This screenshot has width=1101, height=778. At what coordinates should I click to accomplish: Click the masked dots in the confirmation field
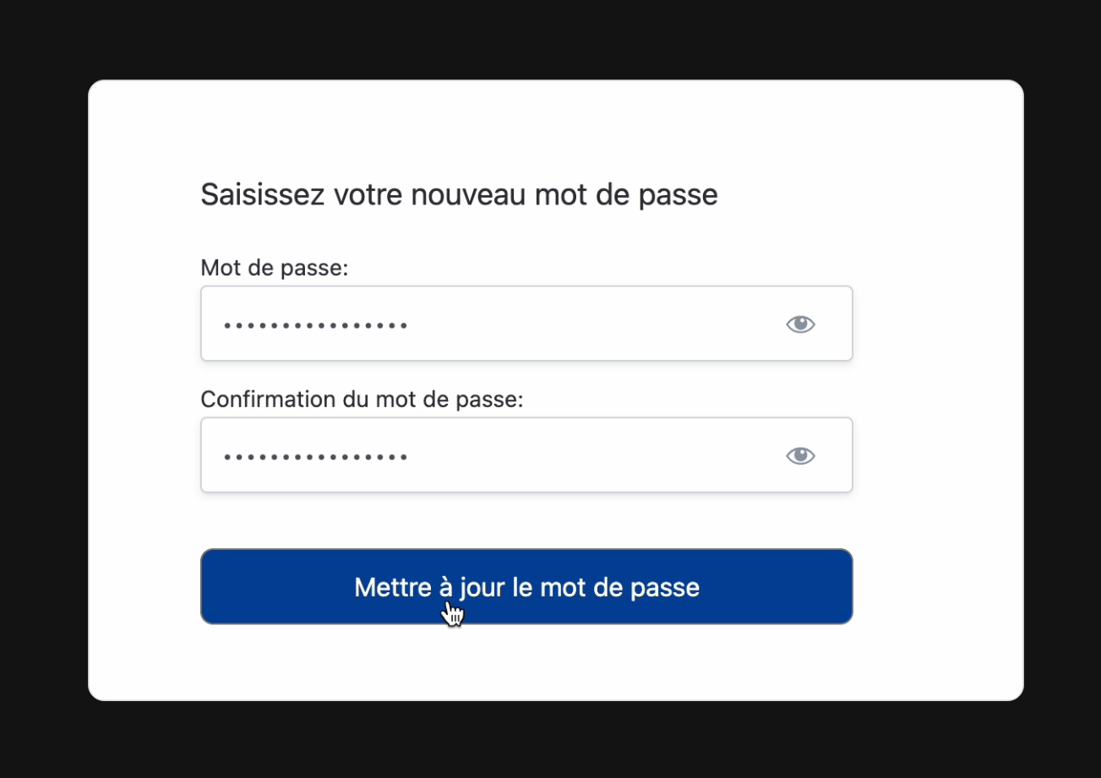[315, 457]
